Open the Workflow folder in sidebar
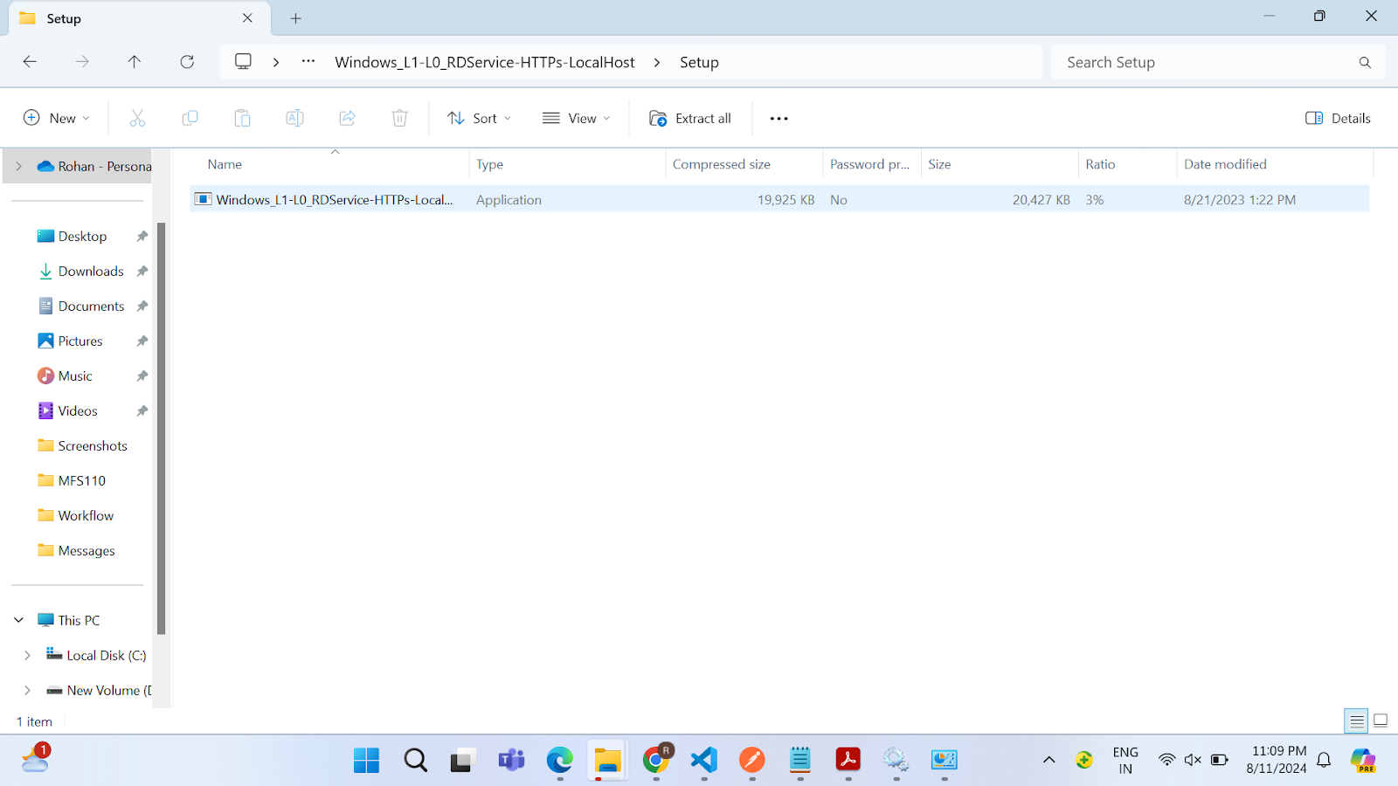This screenshot has height=786, width=1398. pos(86,515)
